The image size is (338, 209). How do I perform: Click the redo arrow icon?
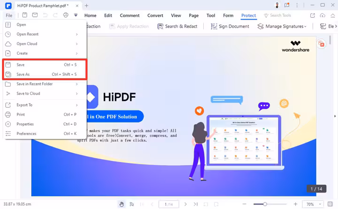55,15
